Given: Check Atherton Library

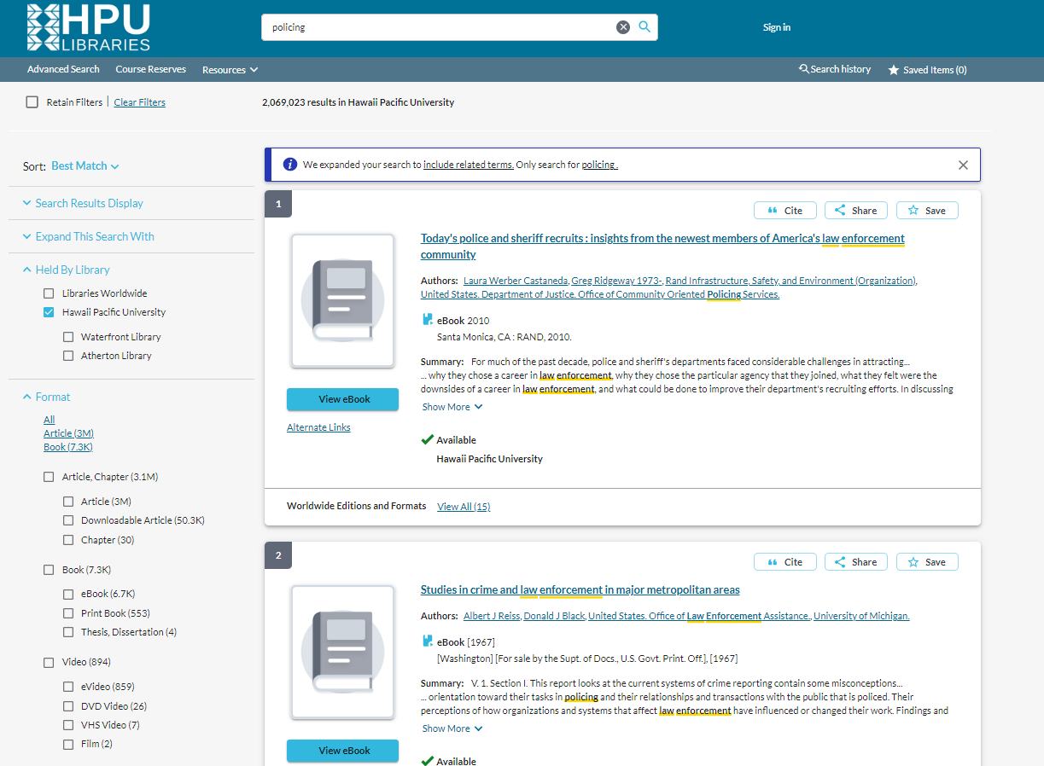Looking at the screenshot, I should pyautogui.click(x=68, y=356).
